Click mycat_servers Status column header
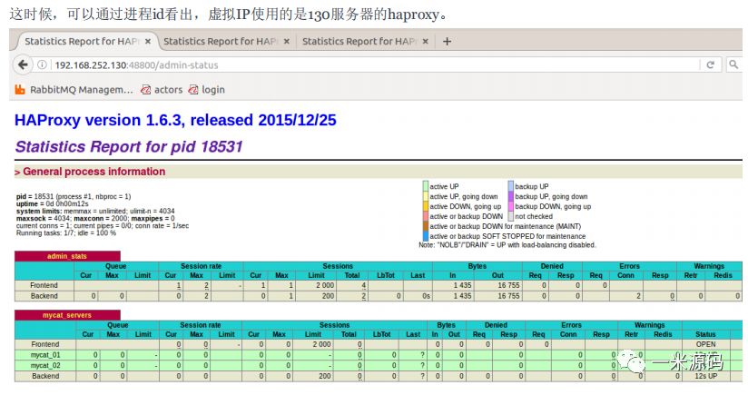The height and width of the screenshot is (395, 748). tap(705, 334)
